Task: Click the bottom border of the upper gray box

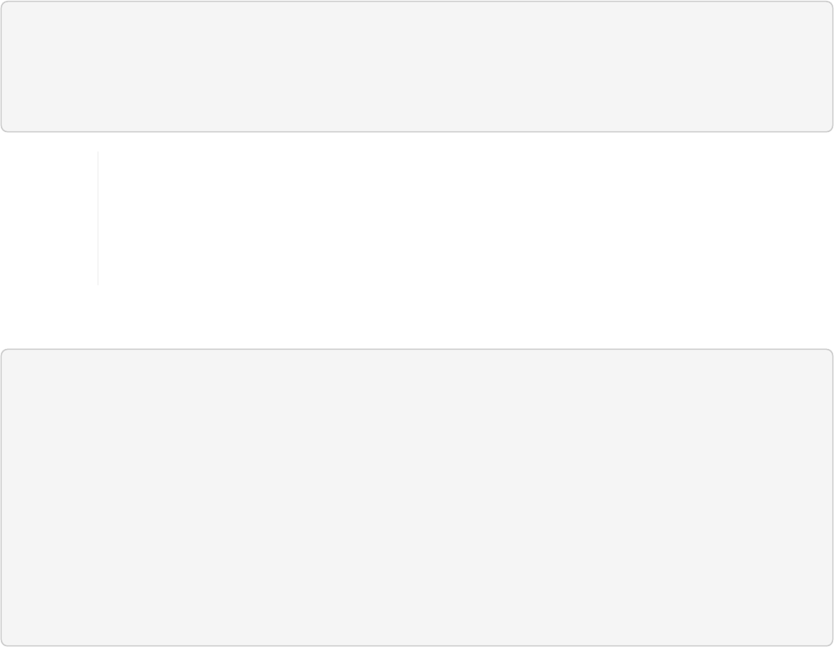Action: (417, 131)
